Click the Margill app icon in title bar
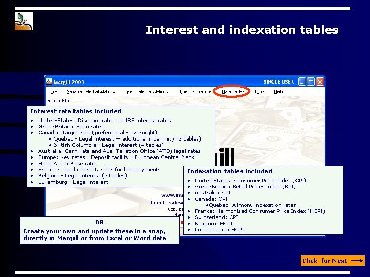The width and height of the screenshot is (370, 277). pos(49,82)
